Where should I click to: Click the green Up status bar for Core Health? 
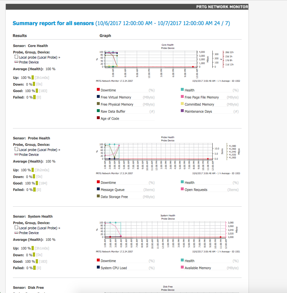[33, 77]
